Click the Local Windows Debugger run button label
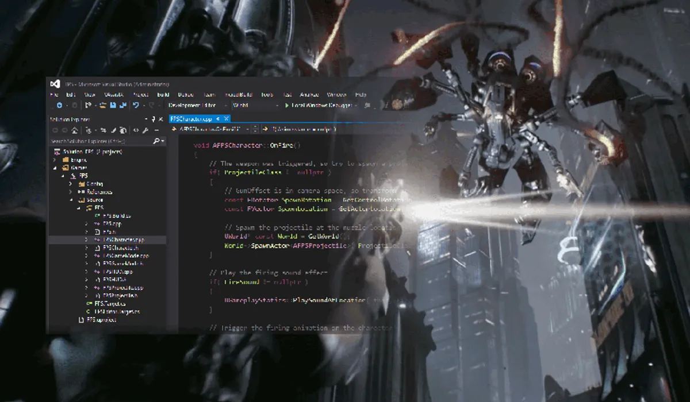Viewport: 690px width, 402px height. (321, 105)
